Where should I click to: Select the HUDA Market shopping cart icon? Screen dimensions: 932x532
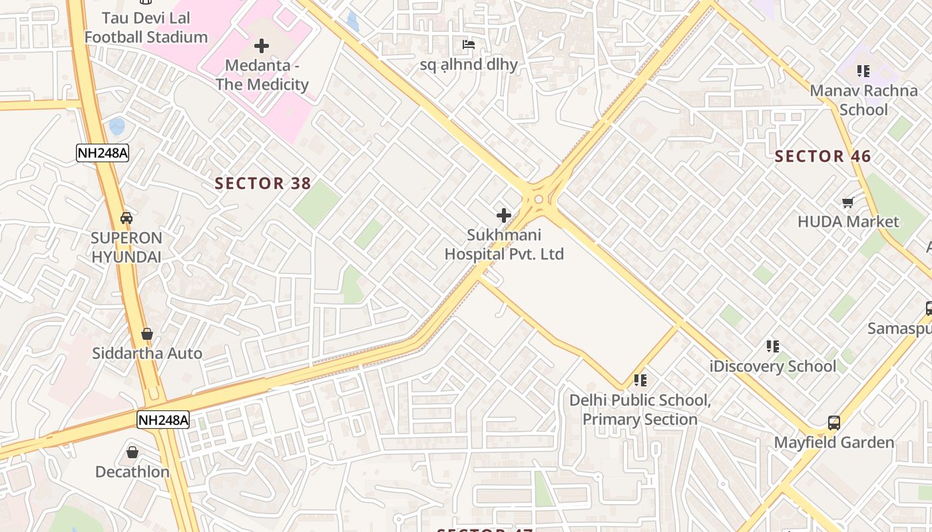tap(847, 201)
